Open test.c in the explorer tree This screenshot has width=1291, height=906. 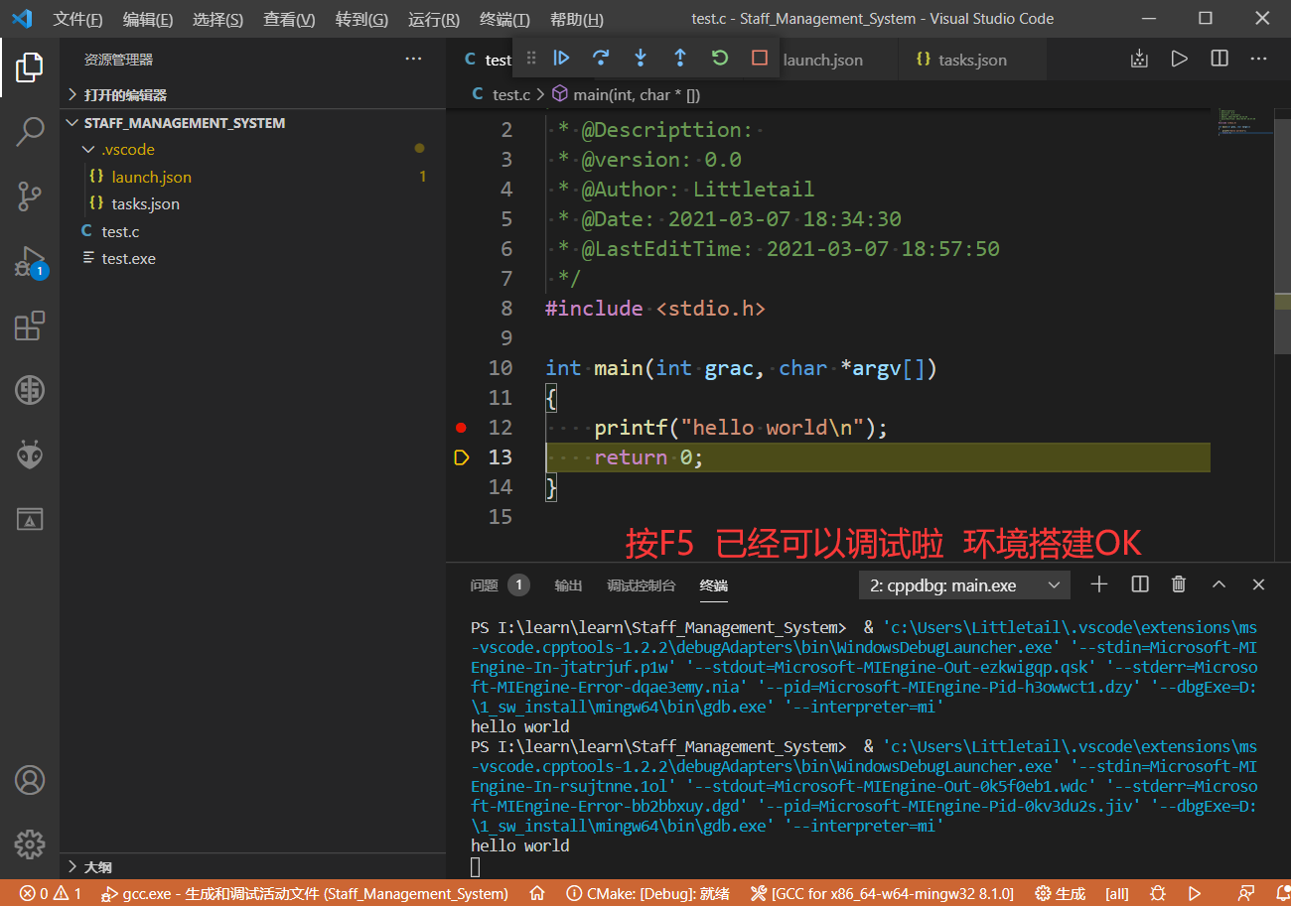pyautogui.click(x=253, y=231)
